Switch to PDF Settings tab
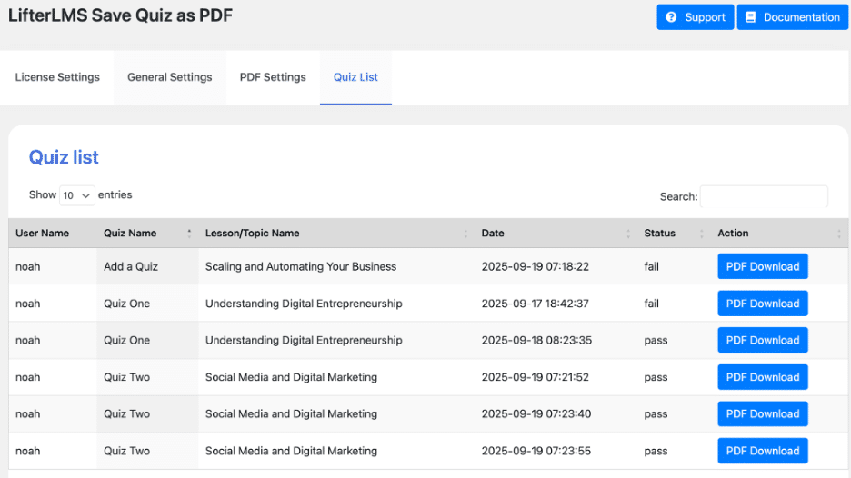 [273, 77]
